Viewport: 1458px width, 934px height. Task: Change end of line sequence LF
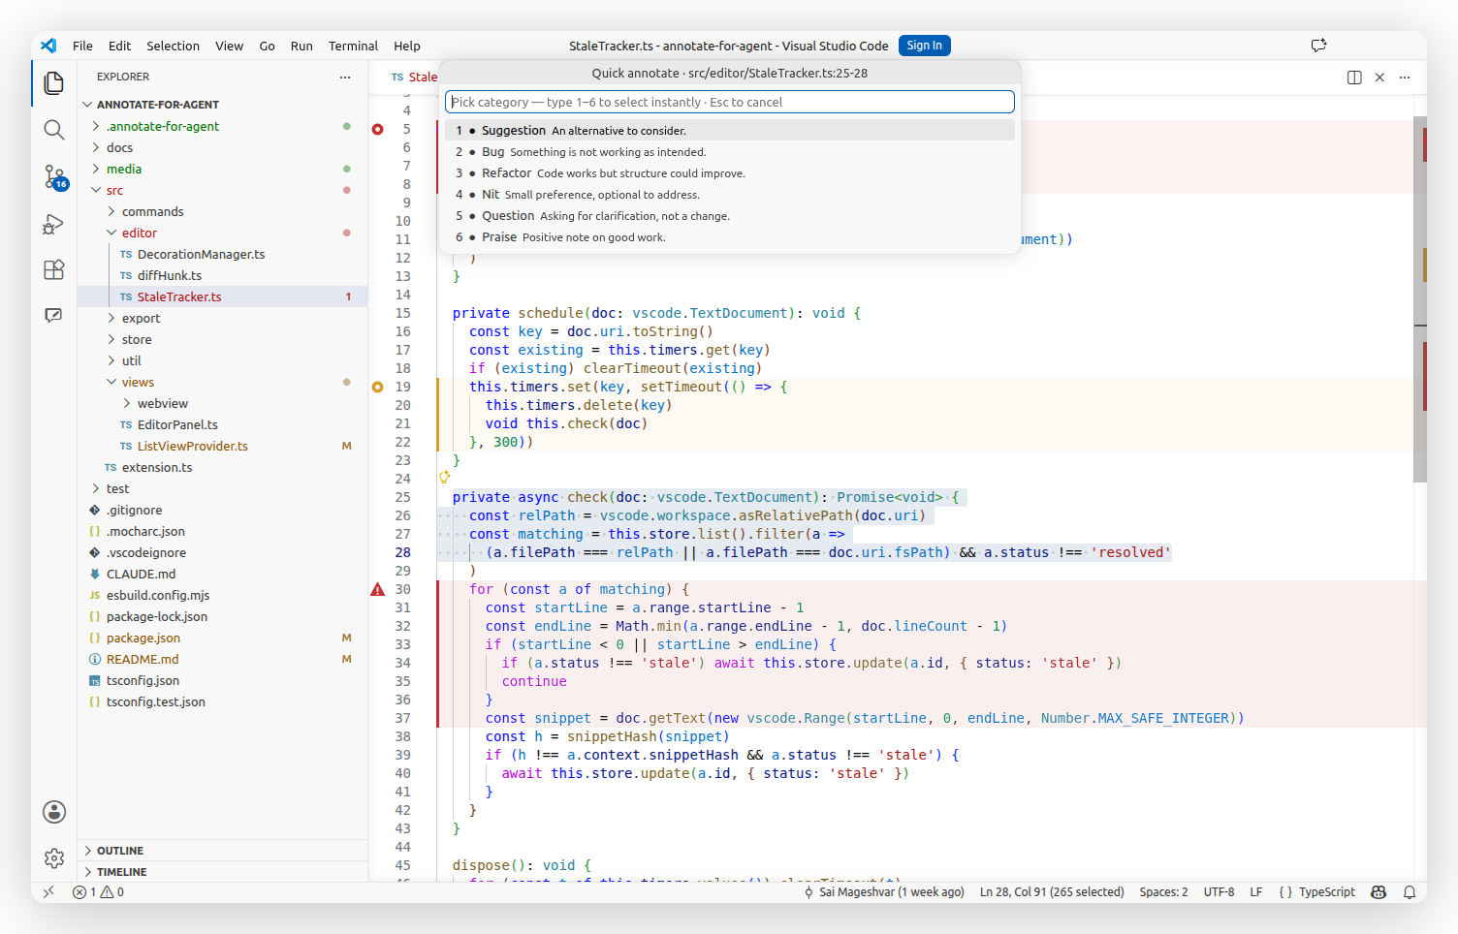click(x=1256, y=892)
